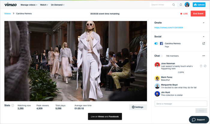Viewport: 210px width, 124px height.
Task: Open the user profile avatar
Action: coord(187,5)
